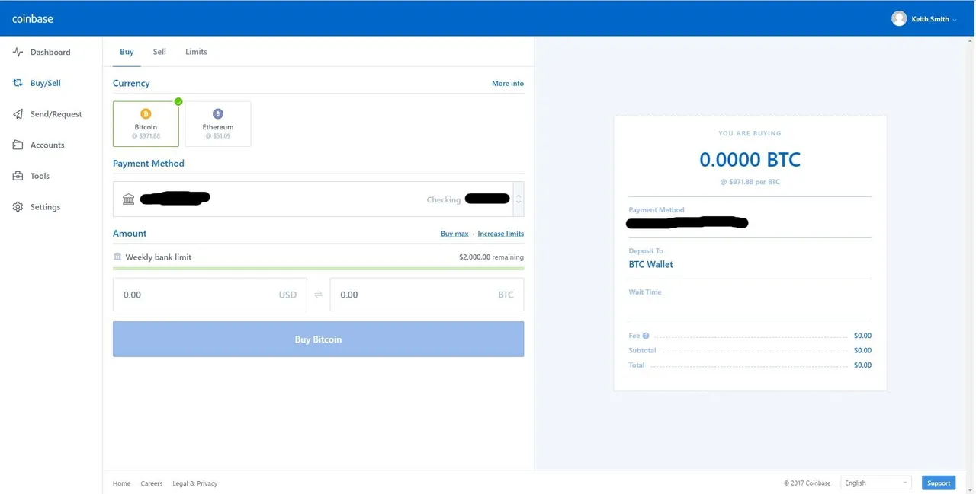
Task: Click the BTC Wallet deposit destination
Action: coord(650,265)
